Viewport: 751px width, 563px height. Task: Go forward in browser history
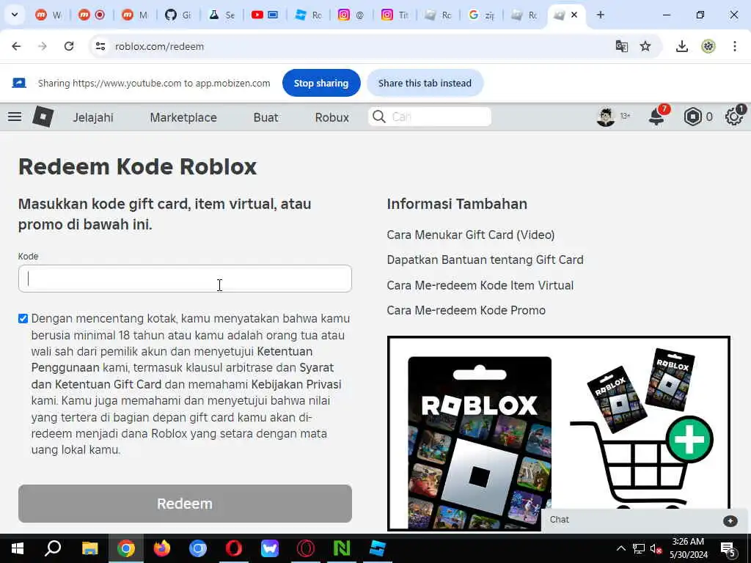click(x=43, y=46)
